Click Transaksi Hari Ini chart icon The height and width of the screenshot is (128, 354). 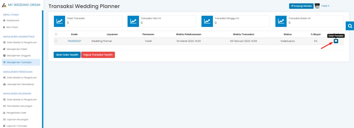point(133,21)
